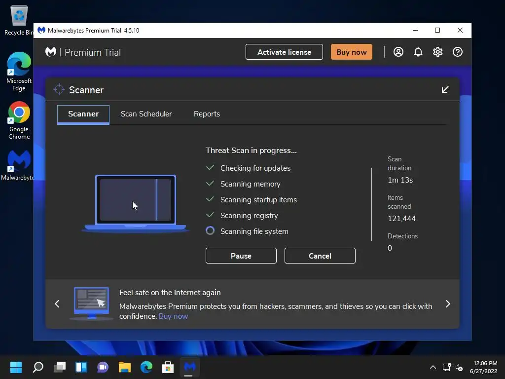Click the Malwarebytes logo beside Premium Trial
The height and width of the screenshot is (379, 505).
tap(51, 52)
